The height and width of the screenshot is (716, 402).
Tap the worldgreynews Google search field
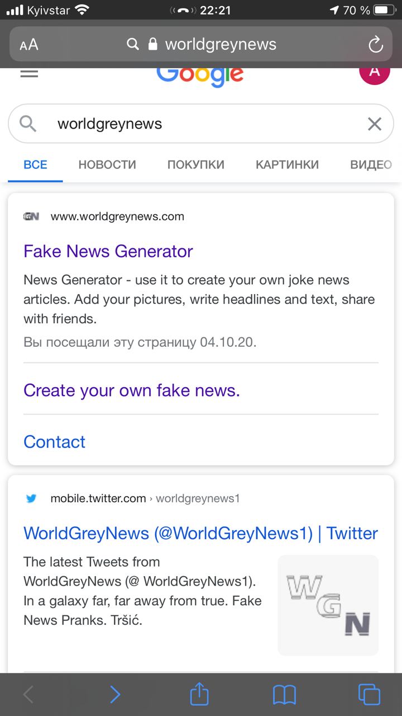tap(201, 124)
